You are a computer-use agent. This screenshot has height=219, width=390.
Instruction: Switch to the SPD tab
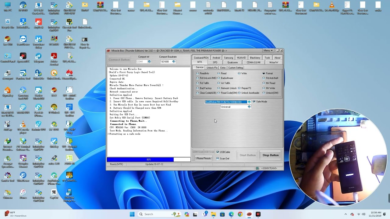[x=215, y=62]
